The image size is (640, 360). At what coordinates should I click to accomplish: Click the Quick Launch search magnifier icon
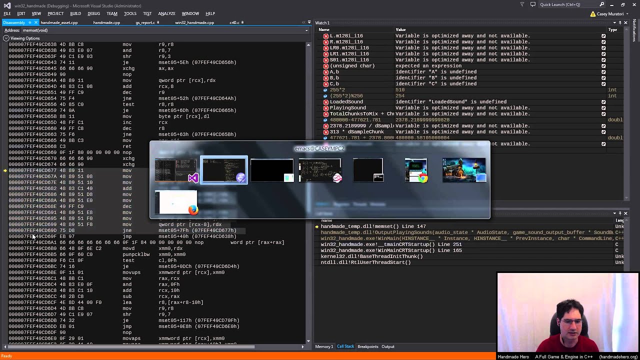point(601,4)
